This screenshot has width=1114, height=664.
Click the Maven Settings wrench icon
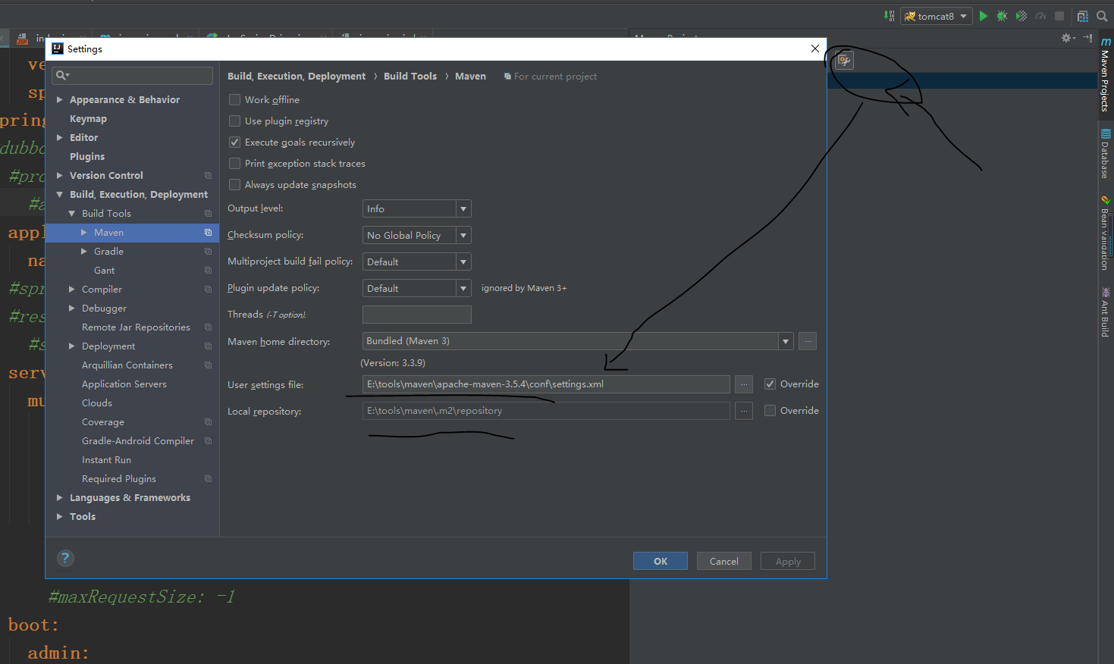click(x=844, y=61)
